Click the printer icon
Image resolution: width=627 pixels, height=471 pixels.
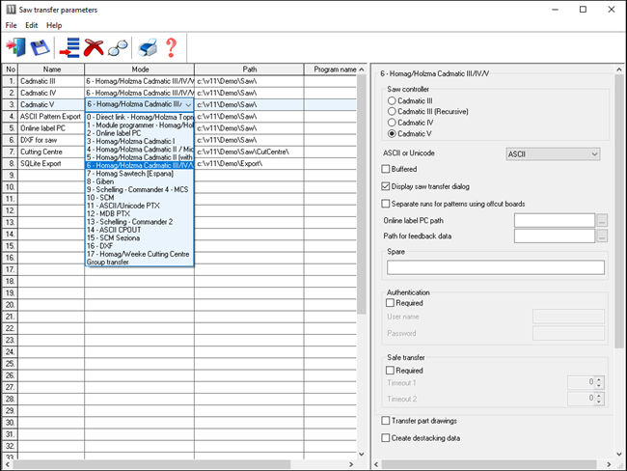coord(147,46)
